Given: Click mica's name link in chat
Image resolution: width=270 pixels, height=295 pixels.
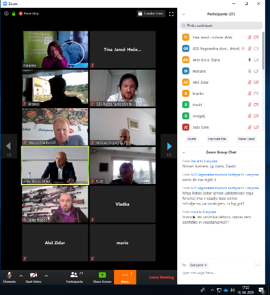Looking at the screenshot, I should [195, 212].
